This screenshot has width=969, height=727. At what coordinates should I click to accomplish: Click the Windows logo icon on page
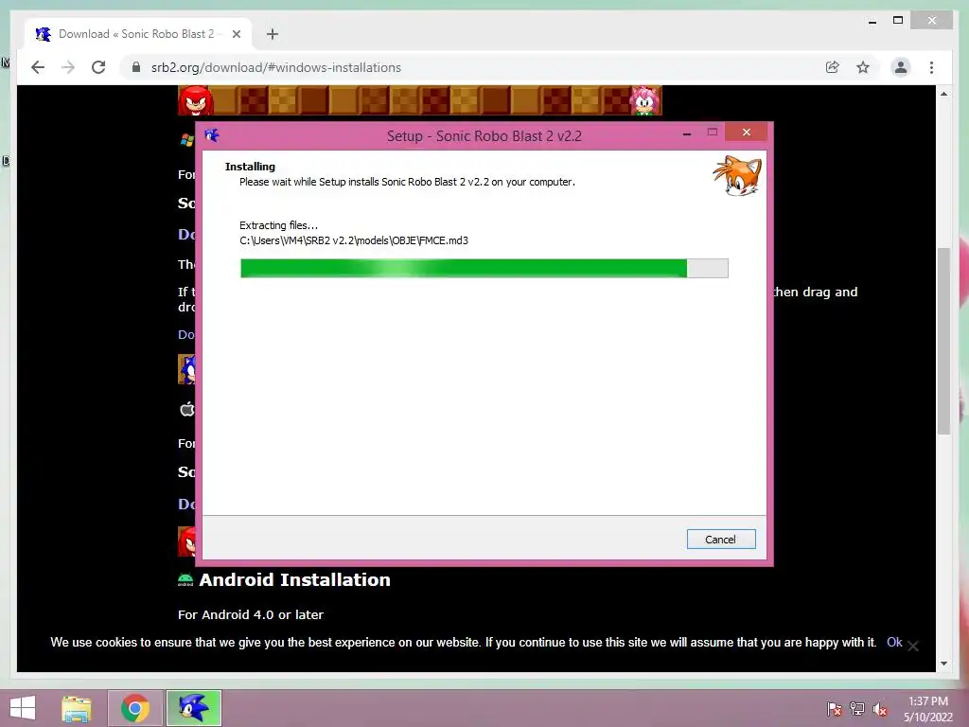coord(186,140)
